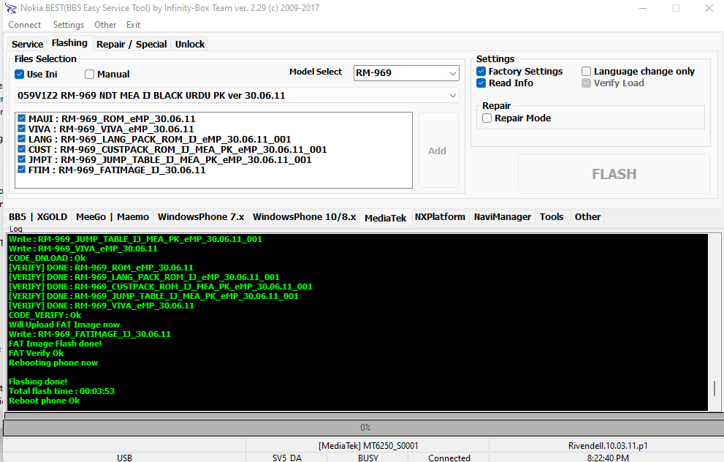Click 'Rebooting phone now' log line
The width and height of the screenshot is (724, 462).
click(53, 363)
